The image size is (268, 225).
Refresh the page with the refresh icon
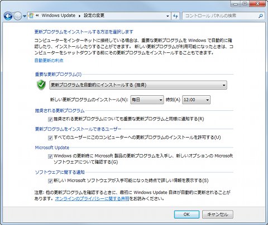(x=175, y=16)
